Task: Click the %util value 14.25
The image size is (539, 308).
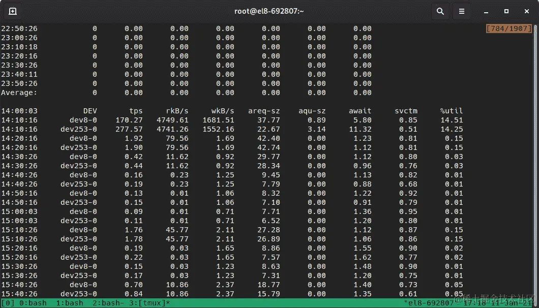Action: point(452,129)
